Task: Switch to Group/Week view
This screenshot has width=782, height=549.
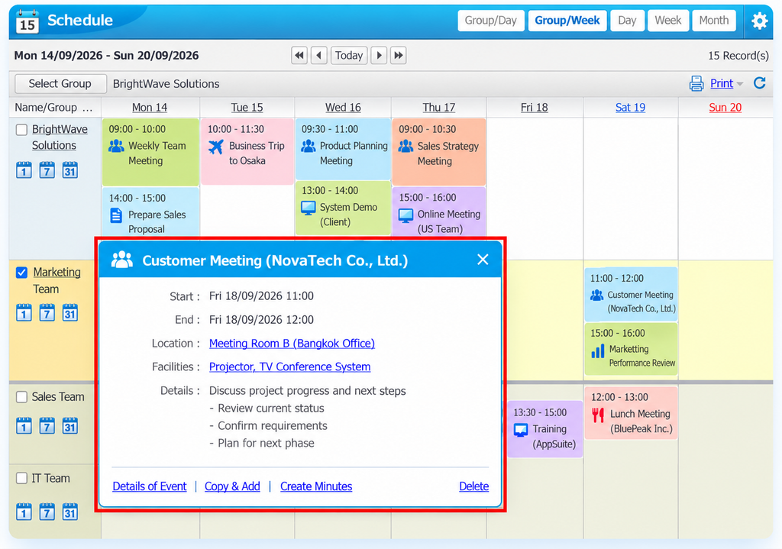Action: [567, 21]
